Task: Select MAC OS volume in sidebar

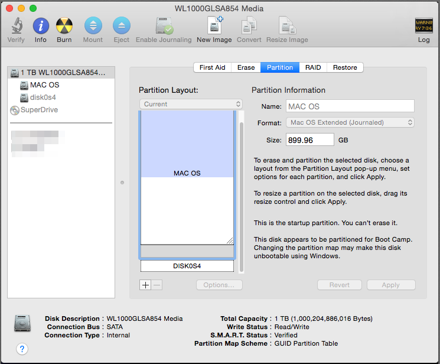Action: coord(44,85)
